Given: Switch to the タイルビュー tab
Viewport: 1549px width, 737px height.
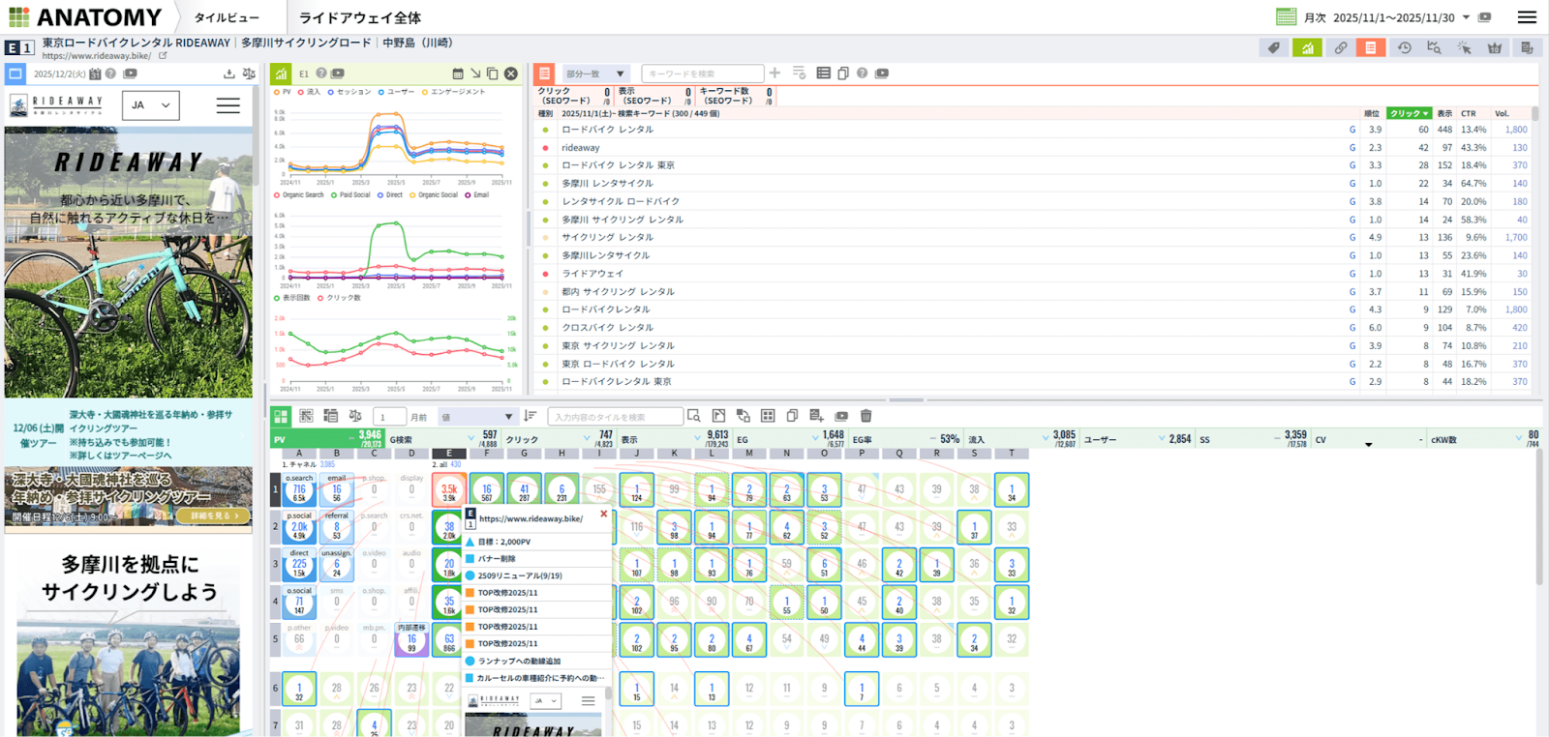Looking at the screenshot, I should (x=227, y=17).
